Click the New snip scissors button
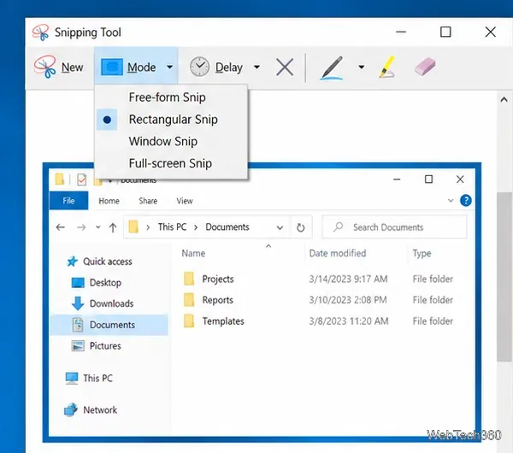513x453 pixels. 58,67
